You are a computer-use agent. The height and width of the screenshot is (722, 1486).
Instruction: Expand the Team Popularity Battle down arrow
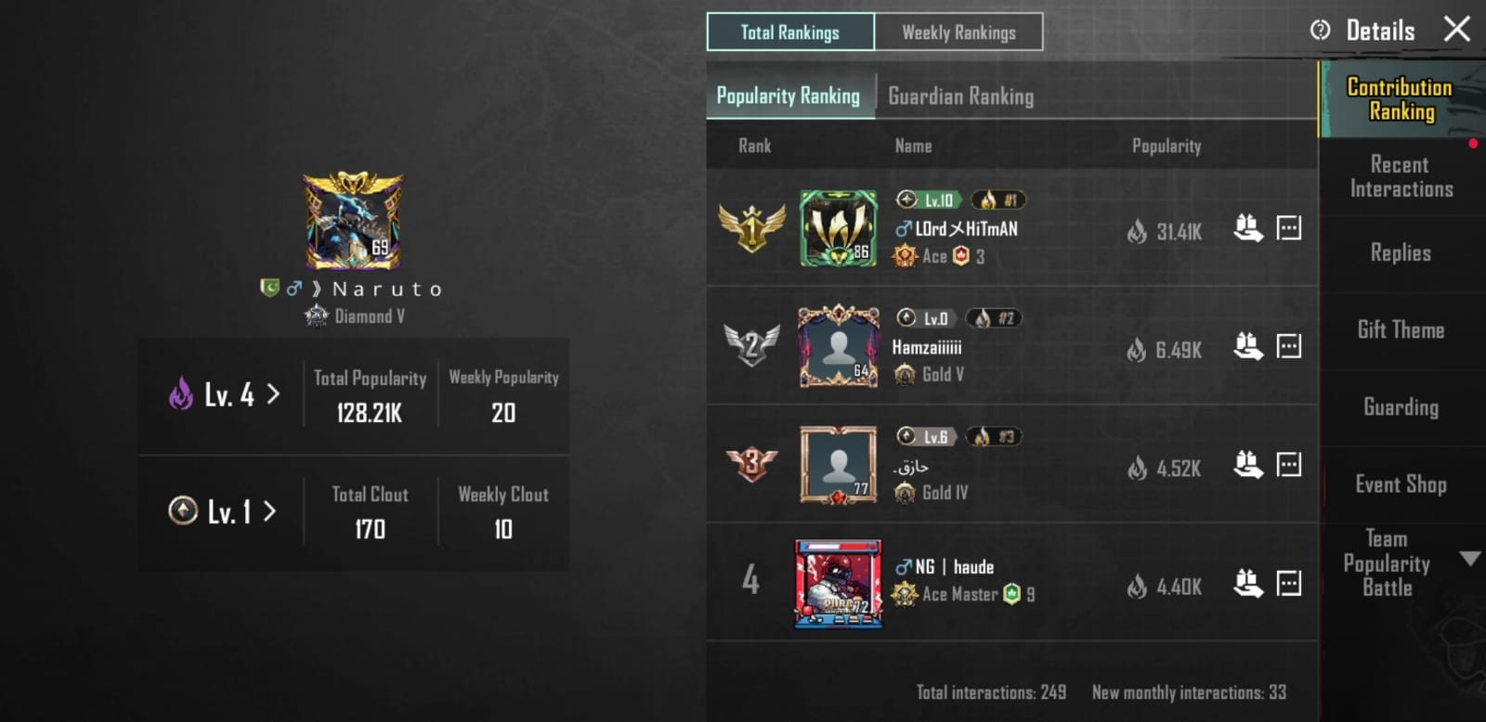click(1469, 559)
